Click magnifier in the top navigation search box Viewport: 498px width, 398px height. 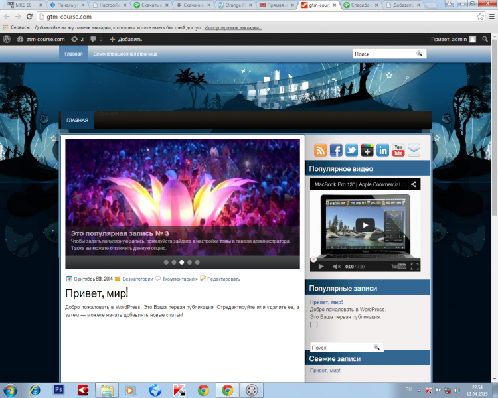pyautogui.click(x=419, y=54)
